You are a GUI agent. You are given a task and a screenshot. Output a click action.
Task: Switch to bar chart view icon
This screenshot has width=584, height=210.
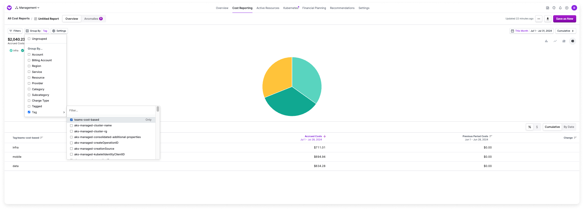point(546,41)
